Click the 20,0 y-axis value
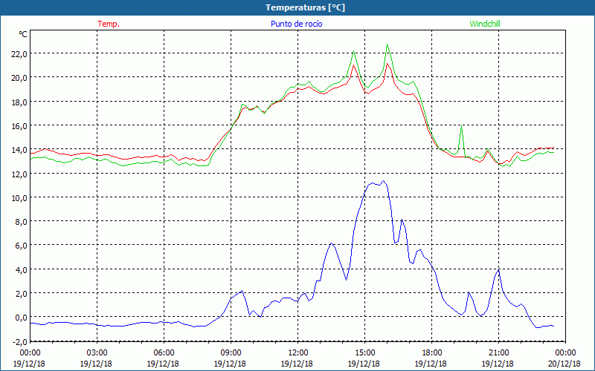This screenshot has height=371, width=595. (20, 78)
